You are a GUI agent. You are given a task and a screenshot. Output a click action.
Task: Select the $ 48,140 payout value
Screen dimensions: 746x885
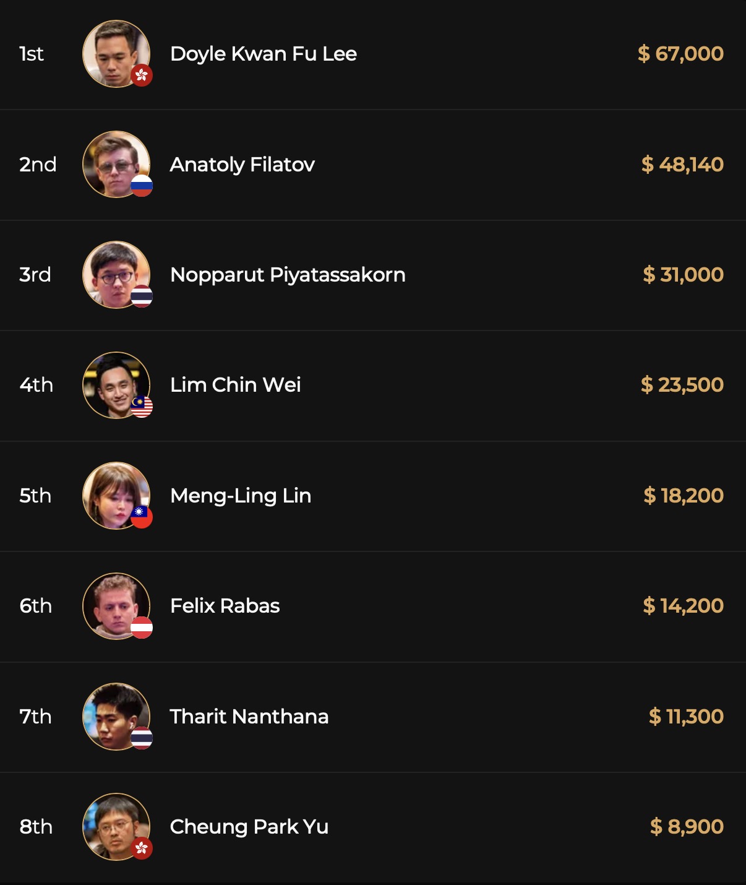pyautogui.click(x=682, y=165)
